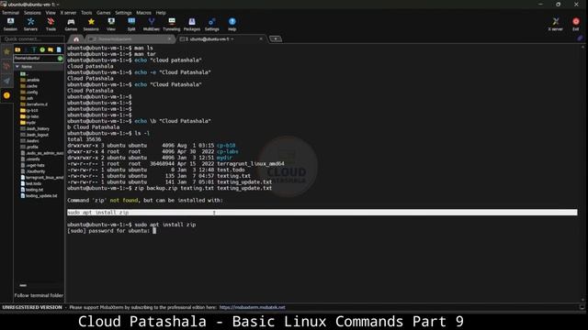The height and width of the screenshot is (330, 588).
Task: Select the .profile file in file list
Action: coord(29,147)
